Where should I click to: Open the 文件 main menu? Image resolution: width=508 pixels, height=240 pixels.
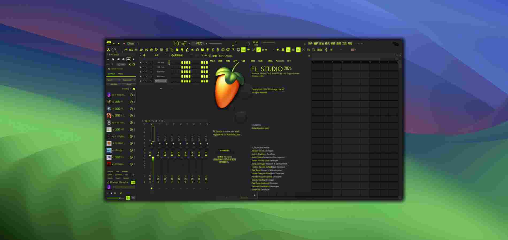[x=310, y=43]
